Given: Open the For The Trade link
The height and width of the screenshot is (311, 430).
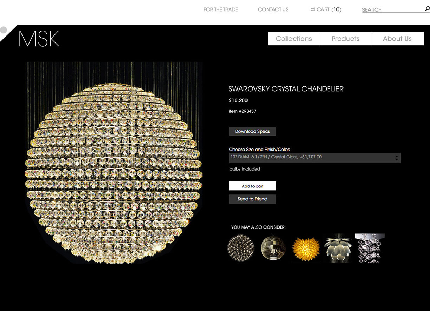Looking at the screenshot, I should point(220,10).
